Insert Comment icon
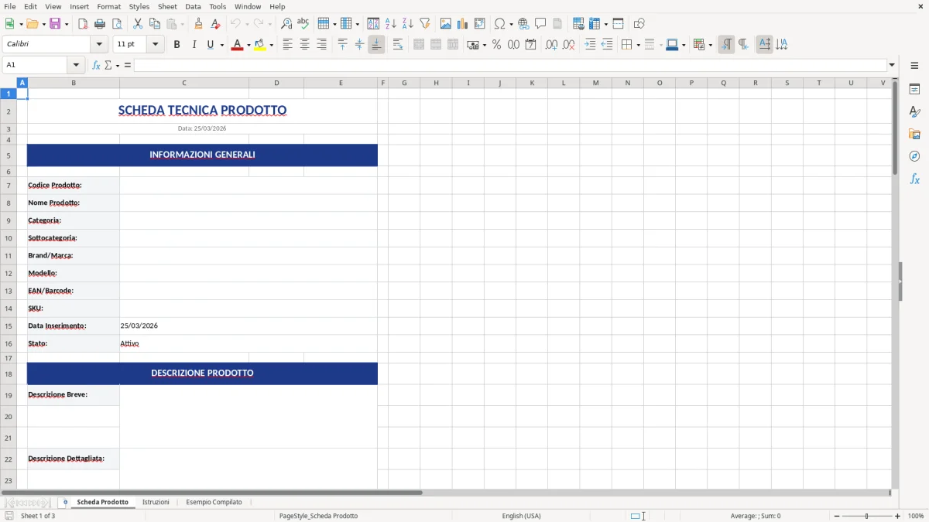The width and height of the screenshot is (929, 522). tap(540, 23)
